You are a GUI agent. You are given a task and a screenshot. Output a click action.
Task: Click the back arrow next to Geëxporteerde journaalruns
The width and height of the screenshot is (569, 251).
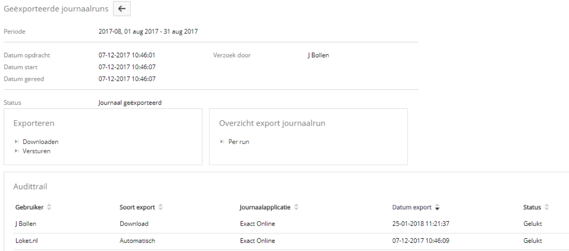click(122, 9)
